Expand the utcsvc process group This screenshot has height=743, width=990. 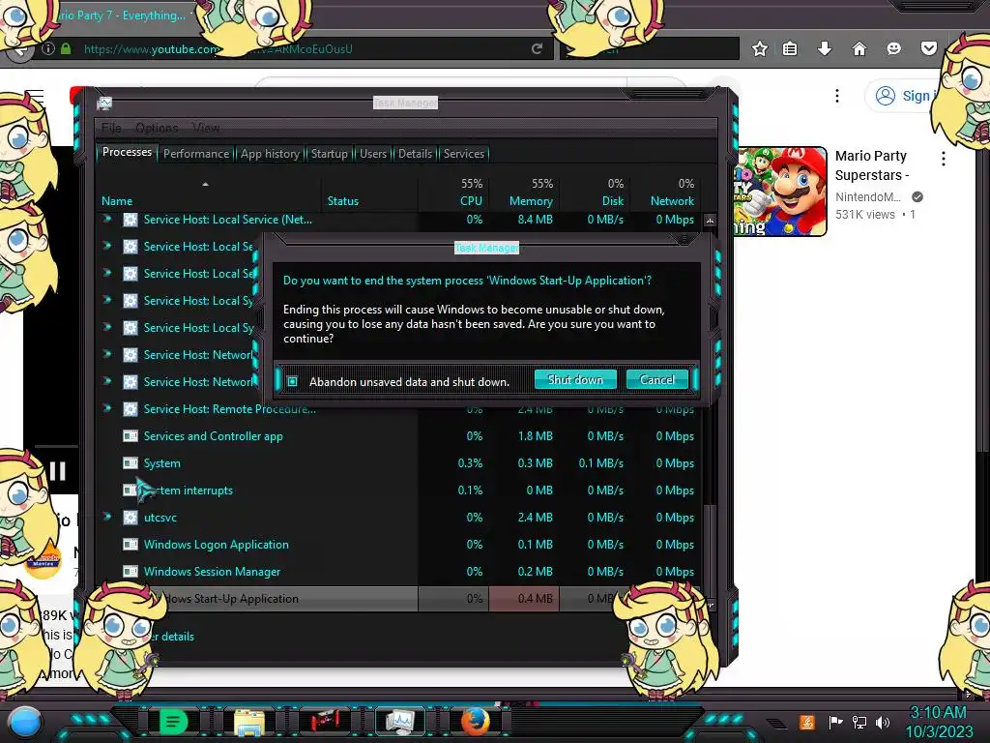(107, 518)
